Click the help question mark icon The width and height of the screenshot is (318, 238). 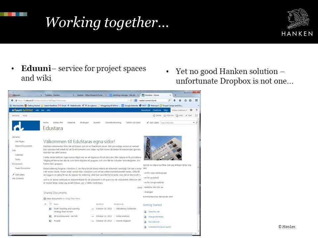tap(196, 110)
